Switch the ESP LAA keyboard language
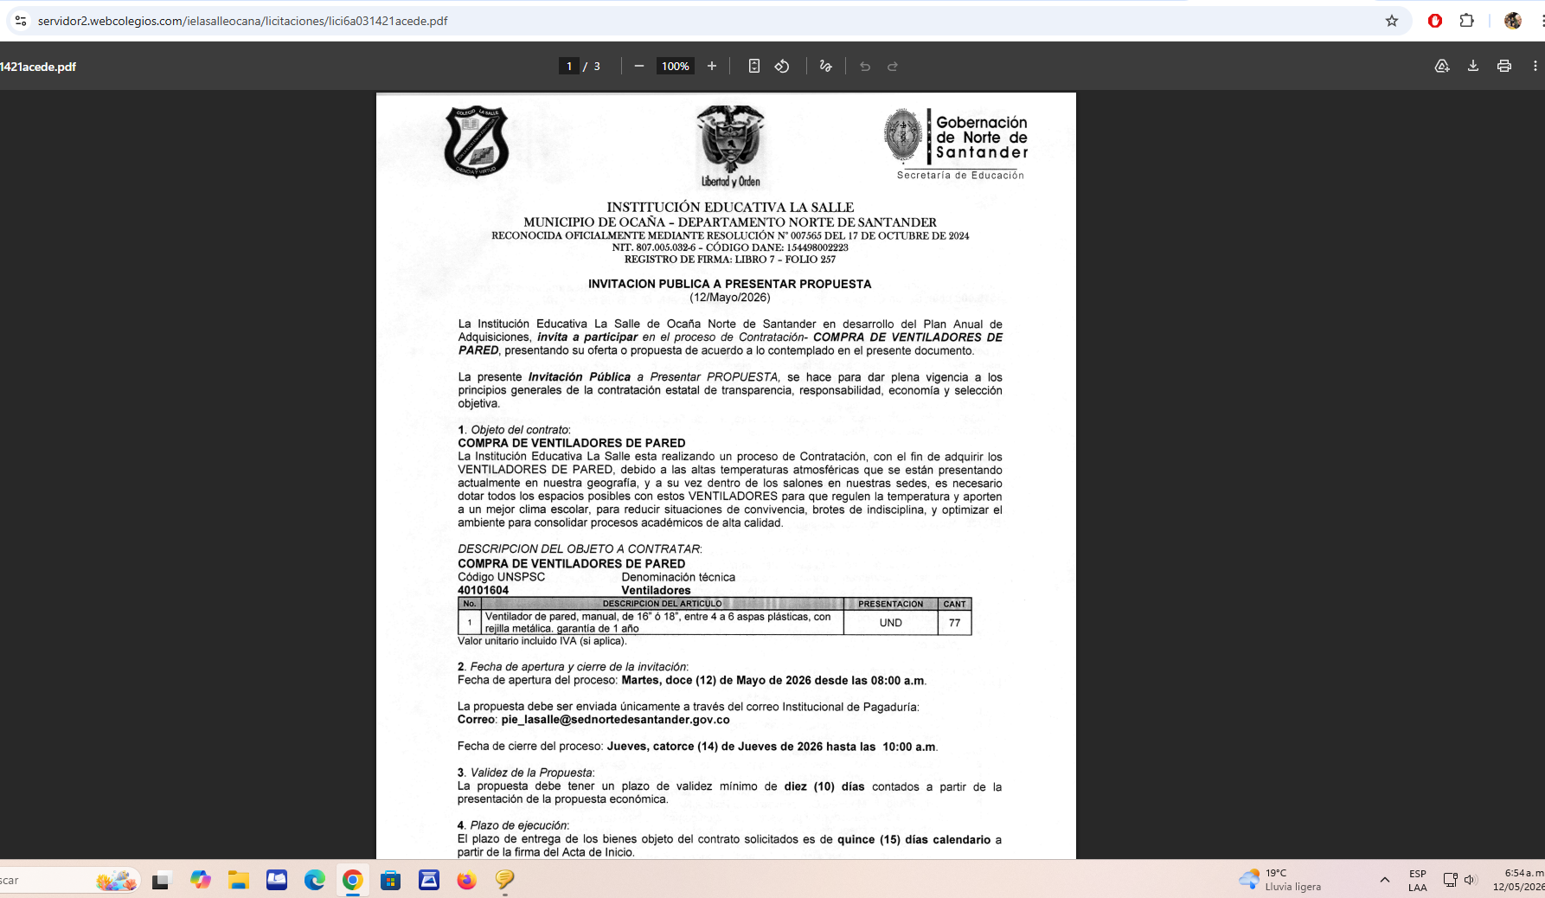The height and width of the screenshot is (898, 1545). pyautogui.click(x=1418, y=881)
